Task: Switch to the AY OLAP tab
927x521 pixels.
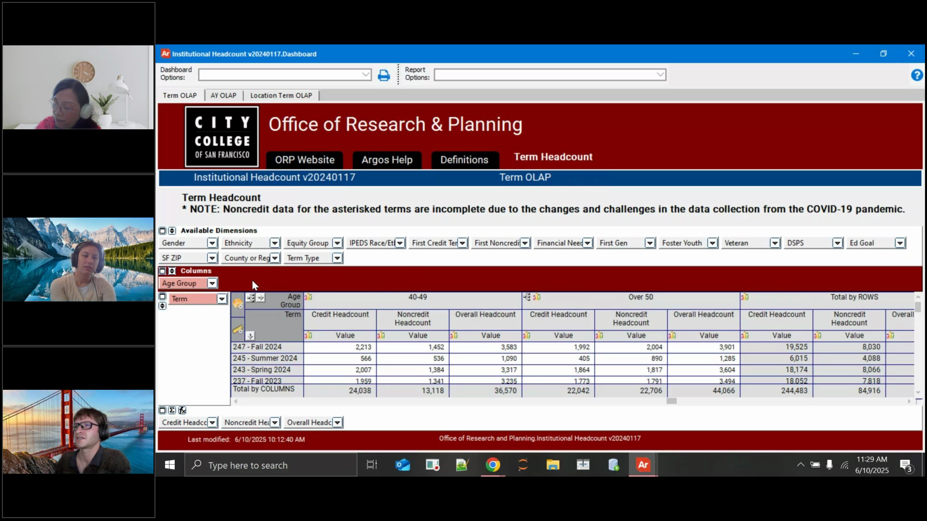Action: [223, 95]
